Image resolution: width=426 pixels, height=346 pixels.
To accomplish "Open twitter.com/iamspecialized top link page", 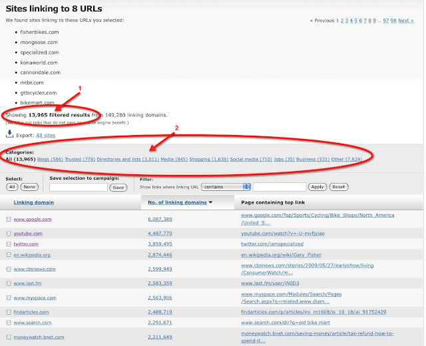I will [x=272, y=244].
